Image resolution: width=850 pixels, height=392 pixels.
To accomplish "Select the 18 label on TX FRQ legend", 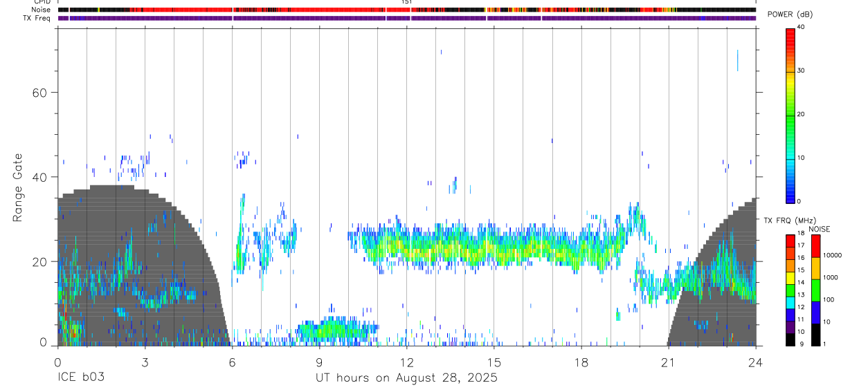I will click(800, 234).
